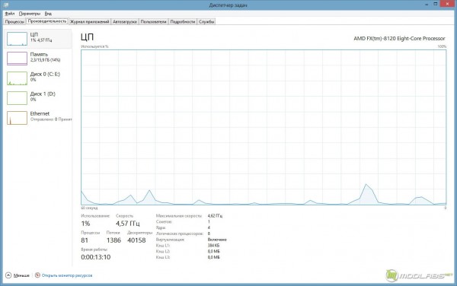Click the Task Manager window icon
Image resolution: width=457 pixels, height=286 pixels.
click(5, 5)
